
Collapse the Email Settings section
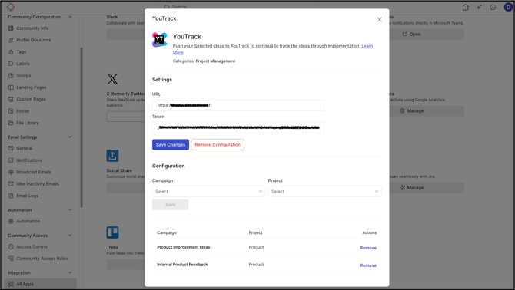pyautogui.click(x=70, y=137)
